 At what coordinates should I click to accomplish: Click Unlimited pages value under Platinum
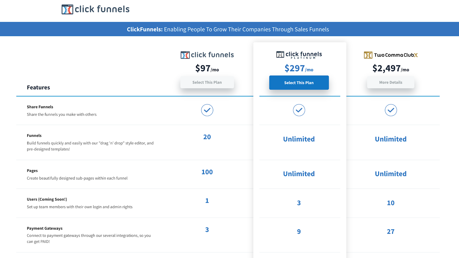pyautogui.click(x=299, y=174)
